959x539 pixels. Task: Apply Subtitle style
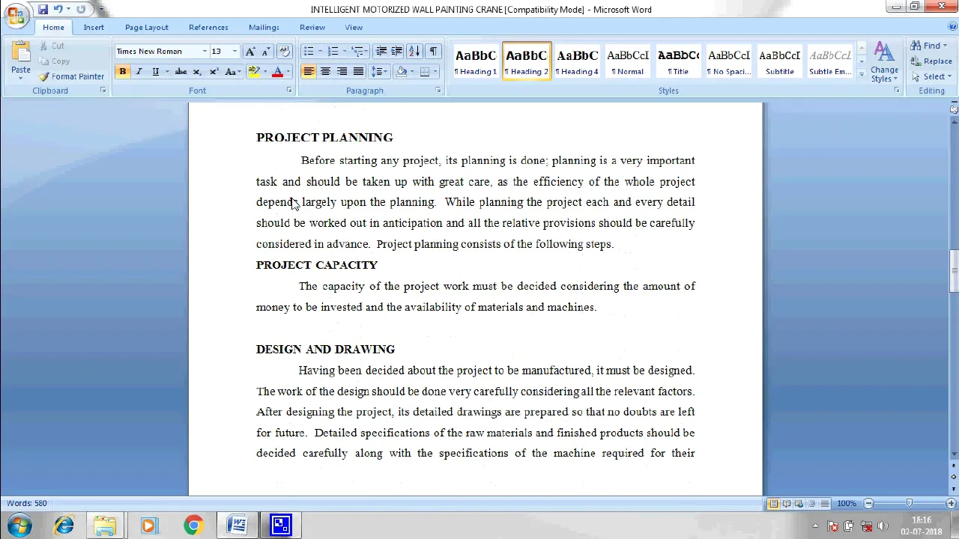click(780, 61)
